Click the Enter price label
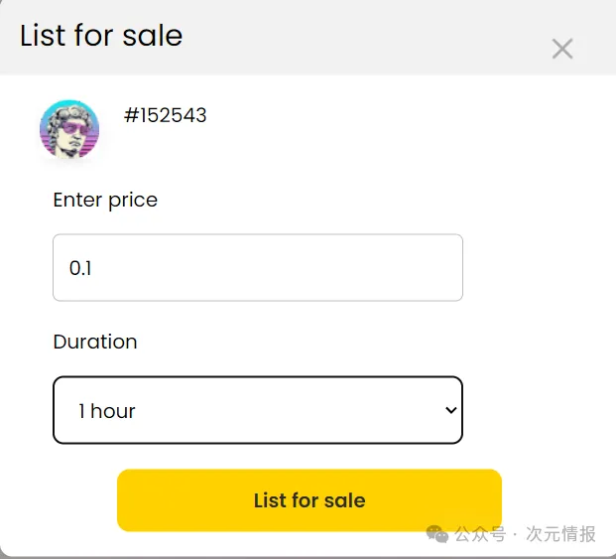The height and width of the screenshot is (559, 616). [105, 200]
